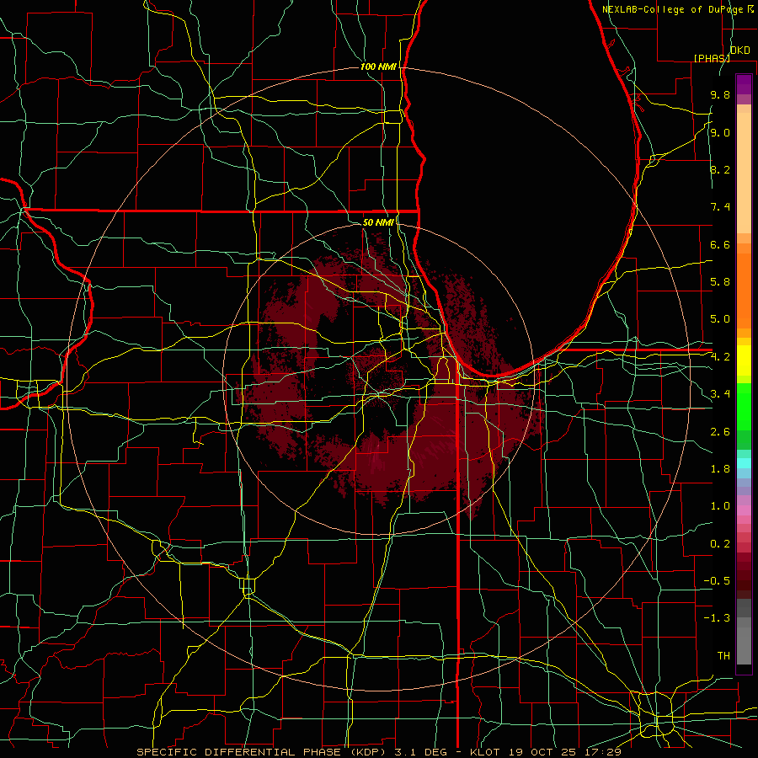This screenshot has width=758, height=758.
Task: Click the 19 OCT 25 17:29 timestamp
Action: point(564,752)
